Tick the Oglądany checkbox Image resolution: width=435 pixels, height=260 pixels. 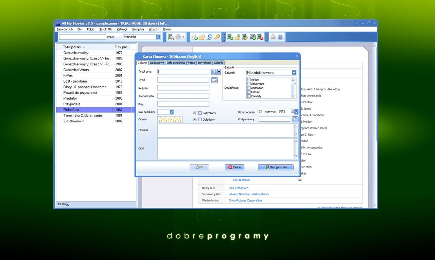(x=200, y=119)
